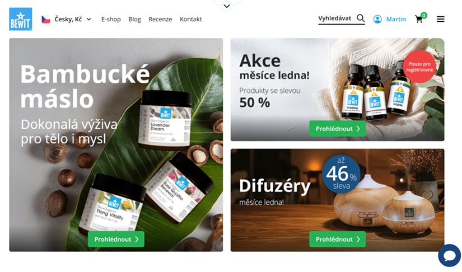This screenshot has height=272, width=462.
Task: Click Prohlédnout on Bambucké máslo banner
Action: 116,239
